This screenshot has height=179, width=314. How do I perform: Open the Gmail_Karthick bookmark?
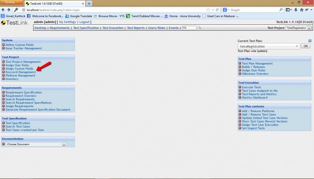(13, 16)
